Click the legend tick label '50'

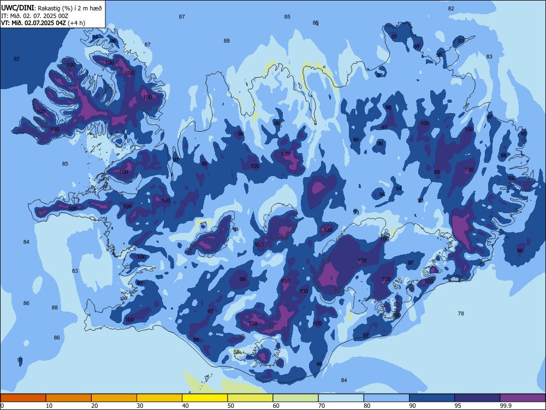tap(230, 406)
